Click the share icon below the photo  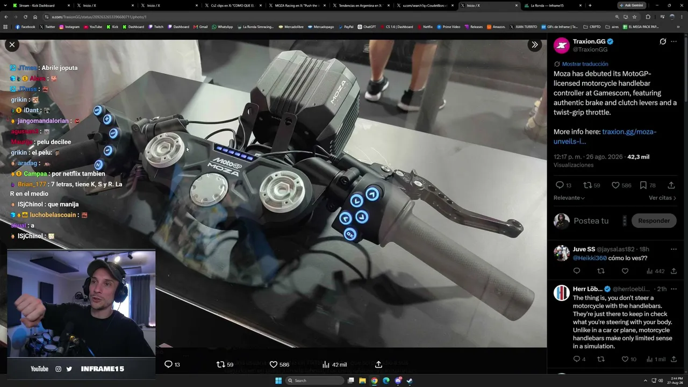point(378,364)
